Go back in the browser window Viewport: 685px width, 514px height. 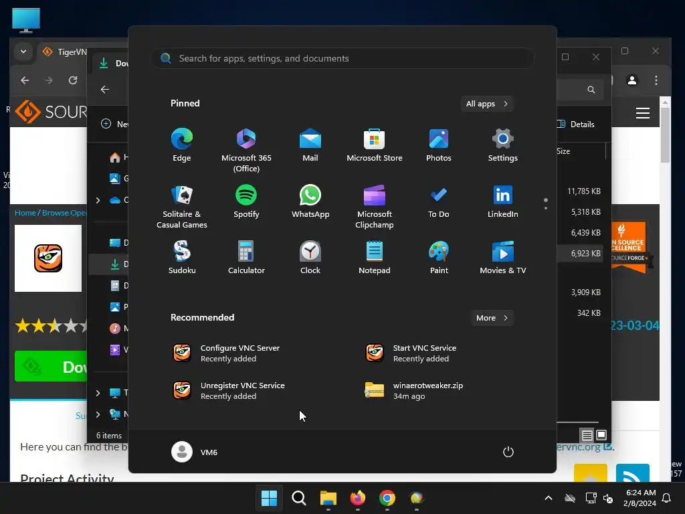[x=25, y=80]
